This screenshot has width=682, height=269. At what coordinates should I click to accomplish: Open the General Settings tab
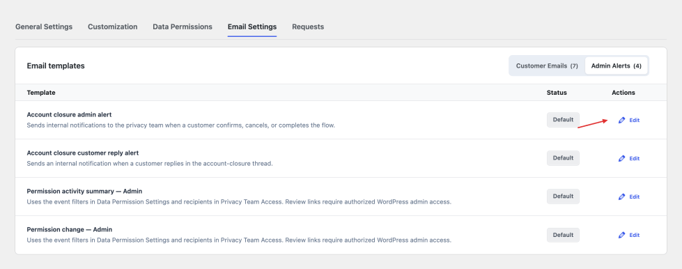click(x=44, y=26)
